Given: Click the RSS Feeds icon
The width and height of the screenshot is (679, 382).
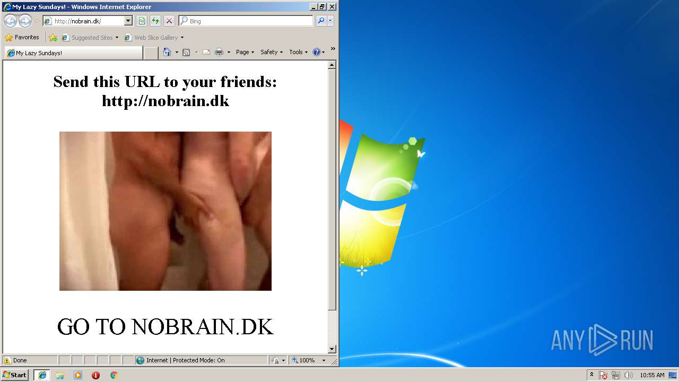Looking at the screenshot, I should (186, 52).
